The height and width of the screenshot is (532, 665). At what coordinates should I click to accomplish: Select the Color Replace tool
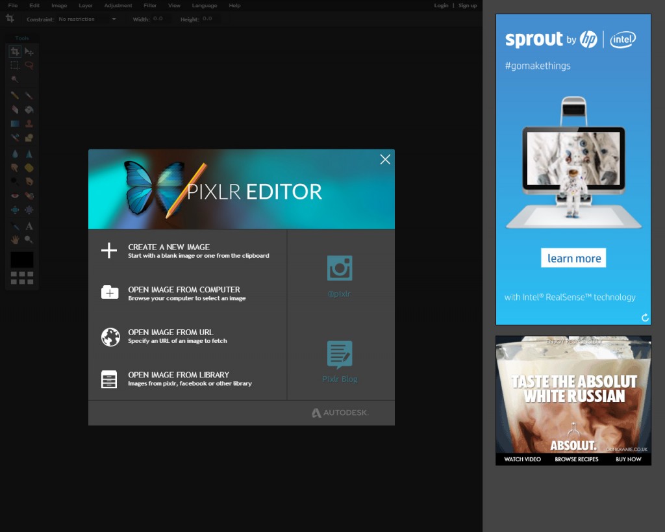click(15, 138)
